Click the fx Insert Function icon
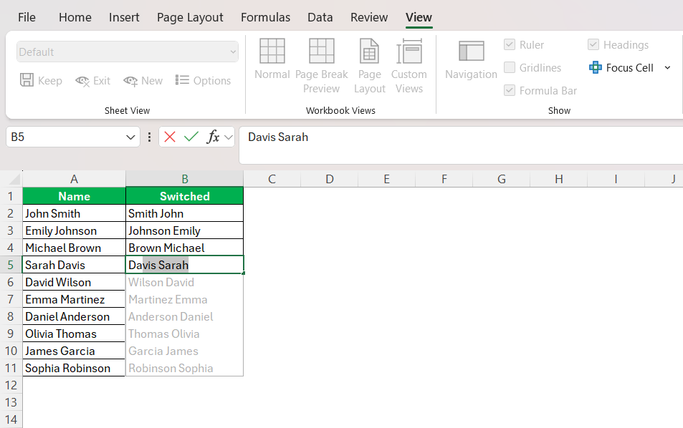 click(x=213, y=137)
